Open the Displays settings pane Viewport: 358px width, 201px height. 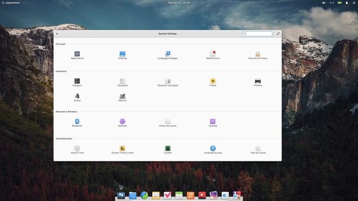(77, 82)
